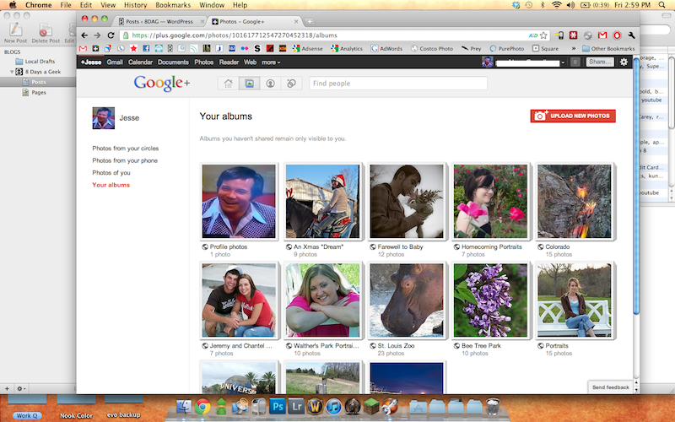Reload the page with Chrome's refresh button
This screenshot has height=422, width=675.
pos(111,35)
